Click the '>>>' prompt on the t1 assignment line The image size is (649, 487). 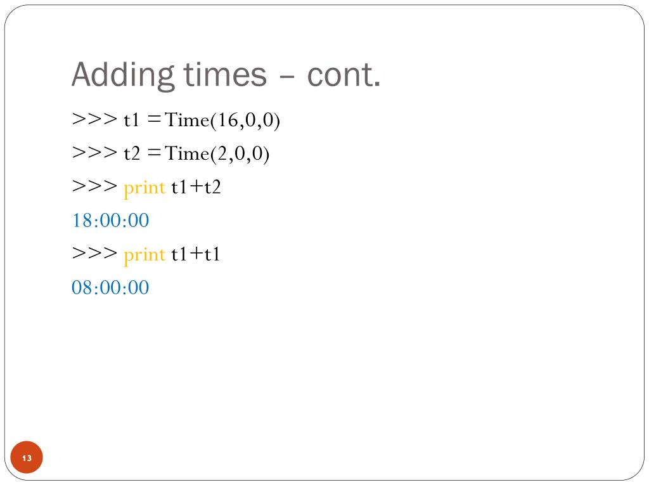pos(95,120)
